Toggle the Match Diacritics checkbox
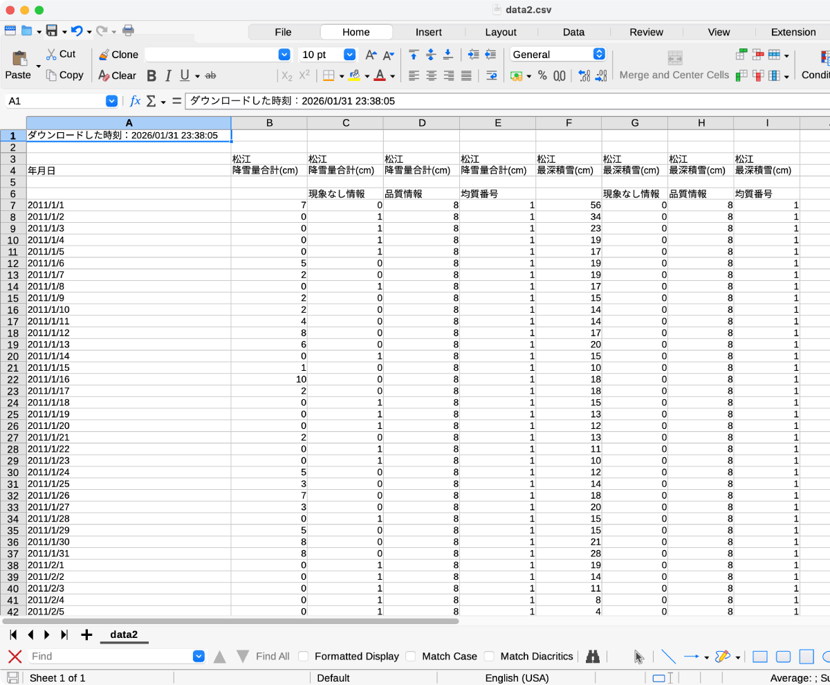The image size is (830, 685). [x=489, y=656]
